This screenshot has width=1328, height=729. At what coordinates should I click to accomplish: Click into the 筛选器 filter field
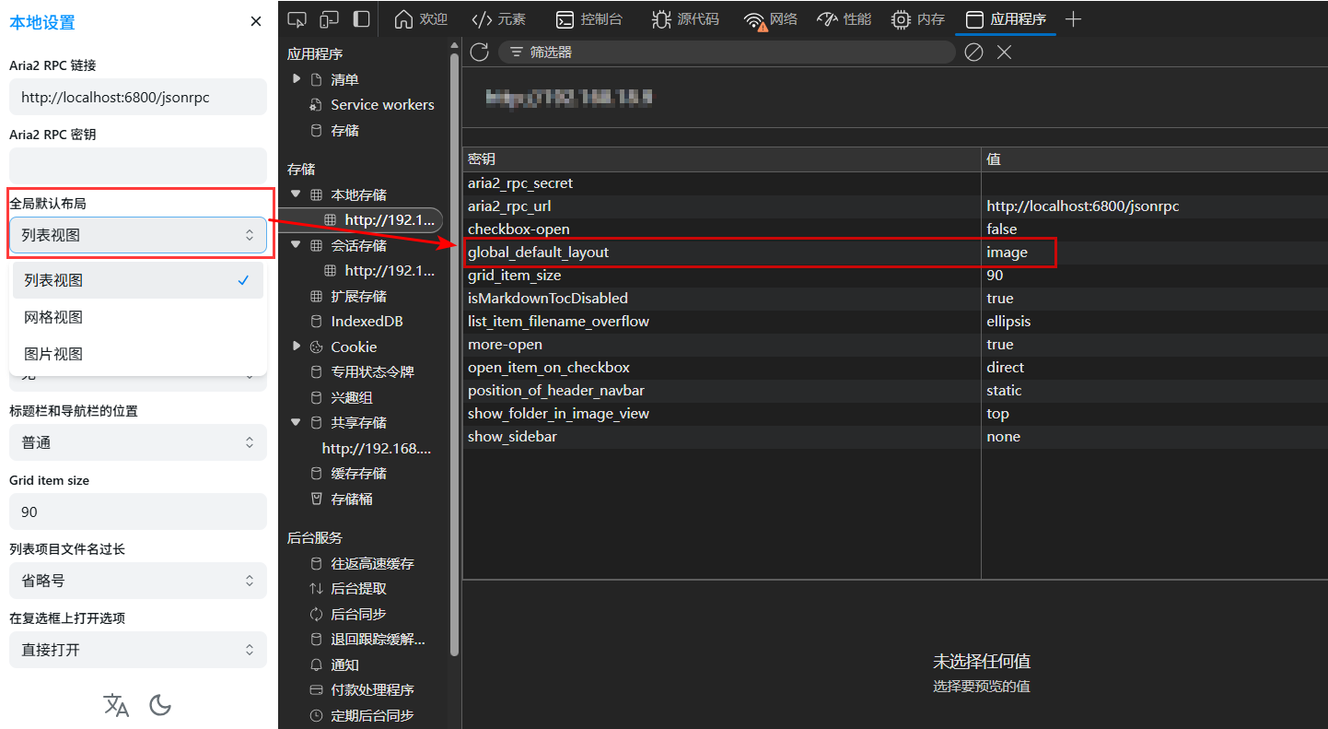[x=727, y=53]
